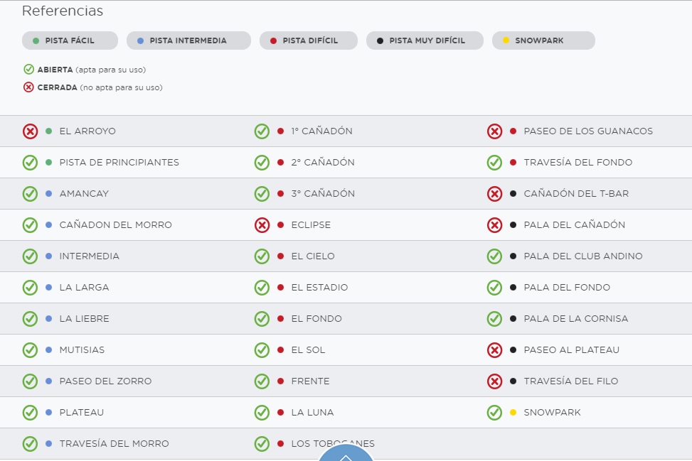
Task: Click the red closed icon next to Eclipse
Action: coord(262,225)
